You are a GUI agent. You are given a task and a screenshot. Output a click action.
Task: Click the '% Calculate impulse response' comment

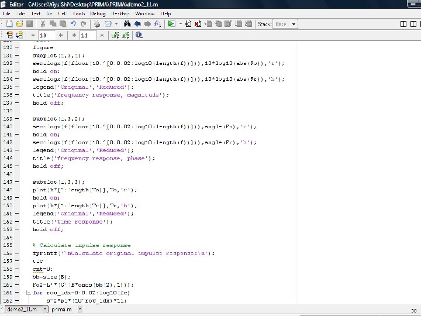[82, 245]
